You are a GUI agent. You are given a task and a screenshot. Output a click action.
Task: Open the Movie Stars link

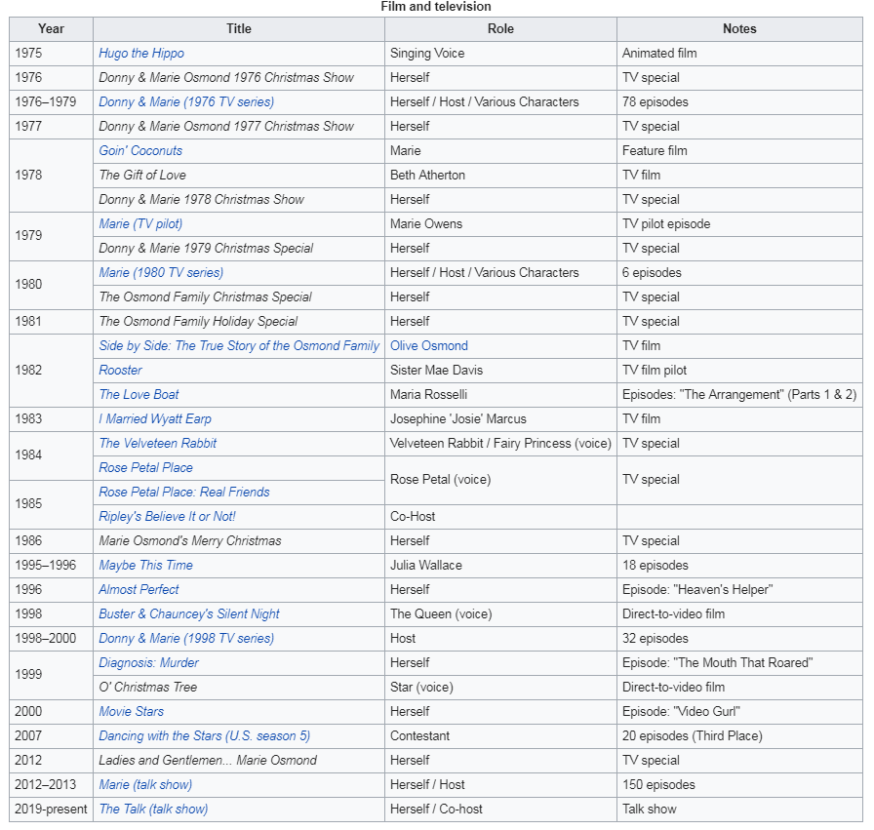point(131,712)
